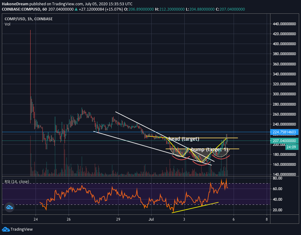
Task: Click the Vol indicator label
Action: coord(7,24)
